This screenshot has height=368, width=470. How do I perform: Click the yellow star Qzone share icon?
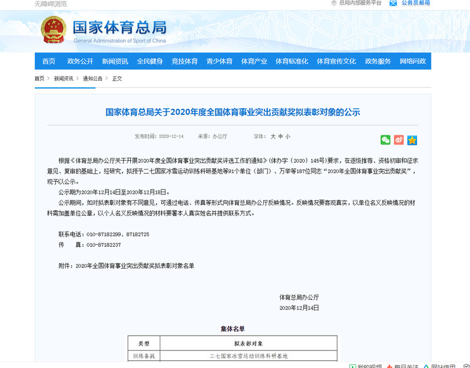(412, 140)
